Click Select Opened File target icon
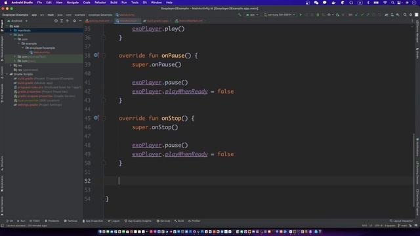The width and height of the screenshot is (420, 236). point(56,21)
